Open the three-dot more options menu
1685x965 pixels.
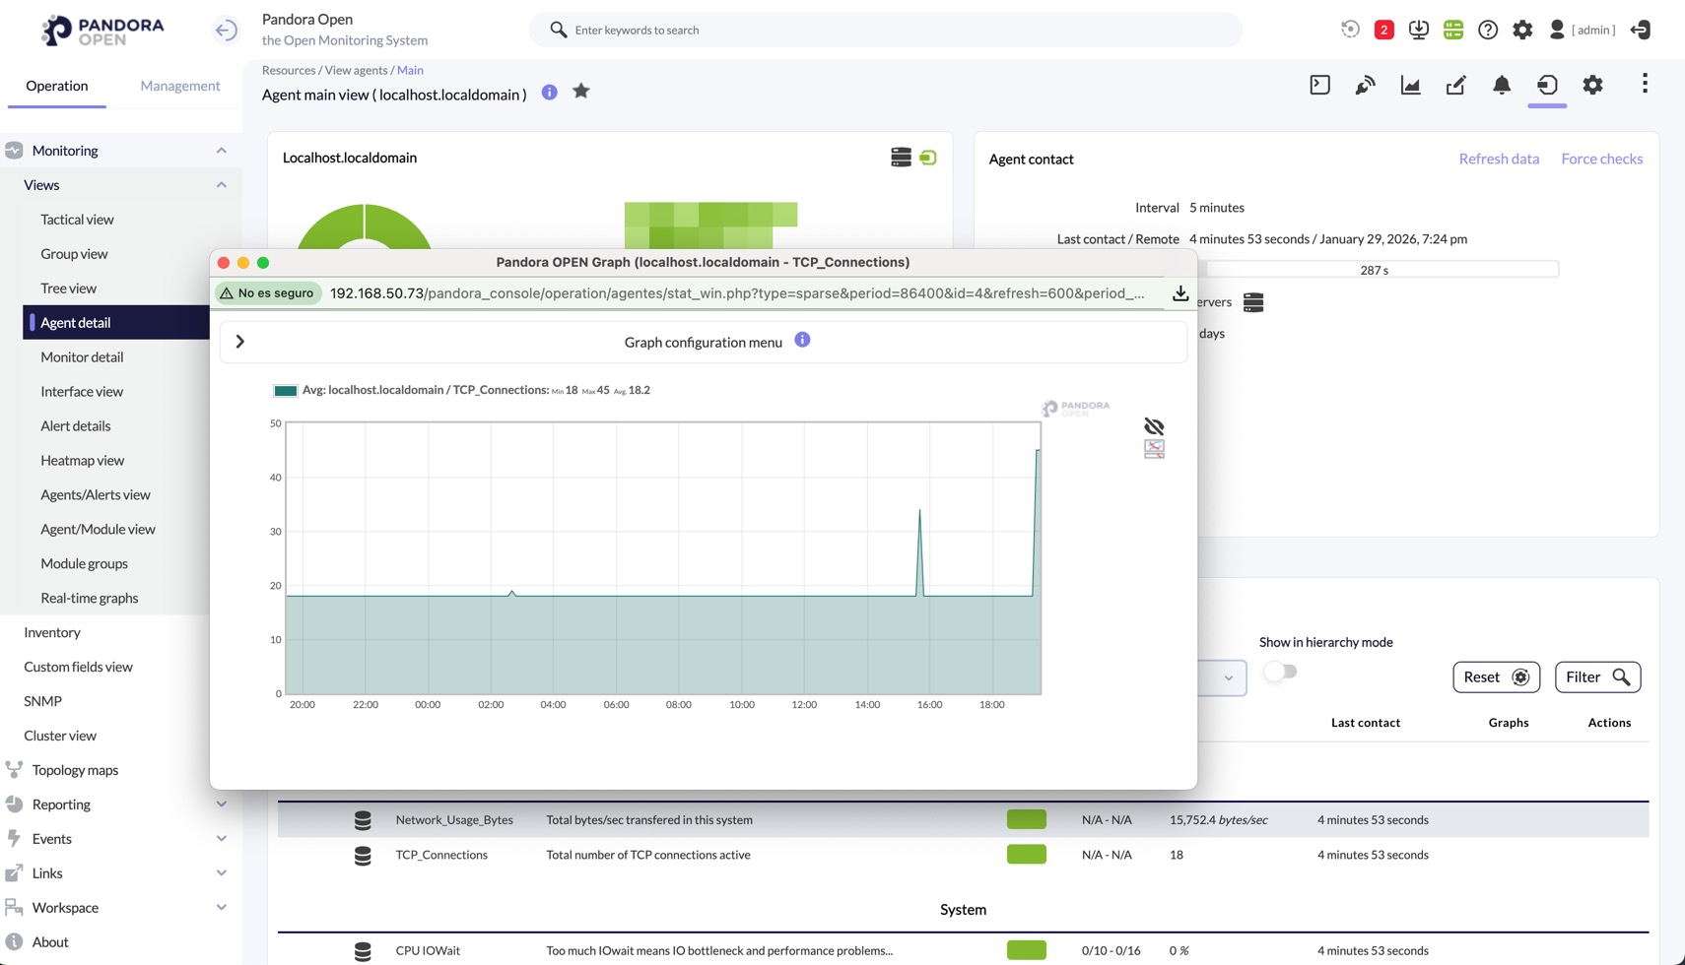pyautogui.click(x=1645, y=85)
